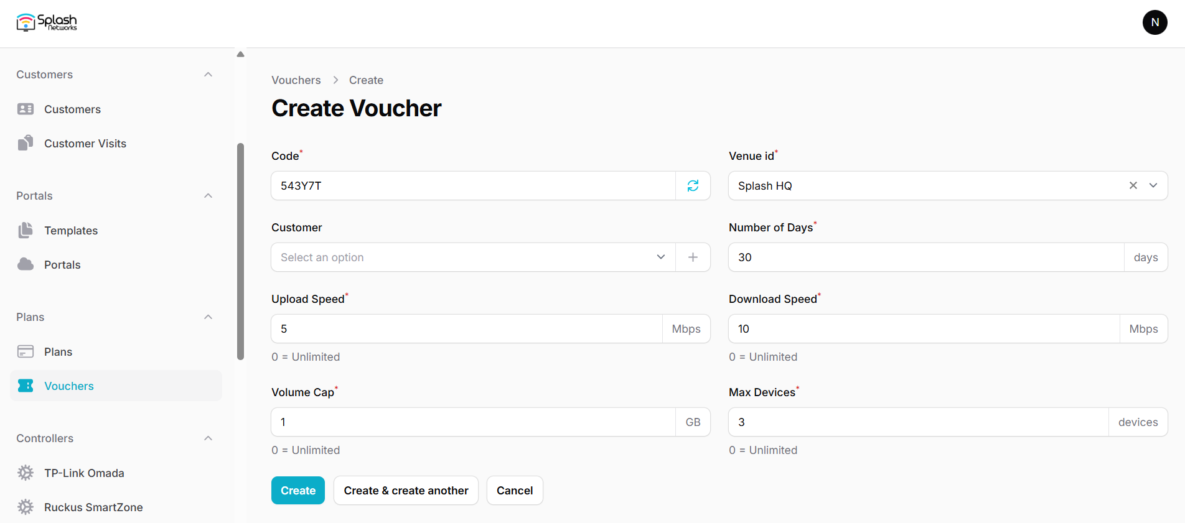This screenshot has width=1185, height=523.
Task: Focus the Code input field
Action: [473, 186]
